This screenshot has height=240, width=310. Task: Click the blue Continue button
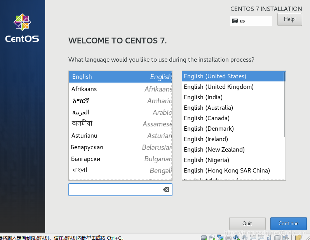289,224
